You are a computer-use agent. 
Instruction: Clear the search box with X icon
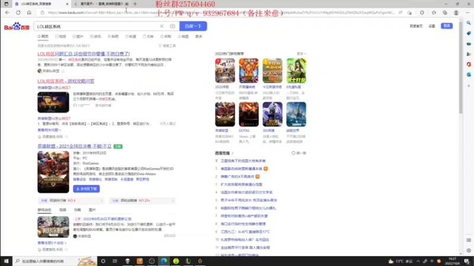162,26
